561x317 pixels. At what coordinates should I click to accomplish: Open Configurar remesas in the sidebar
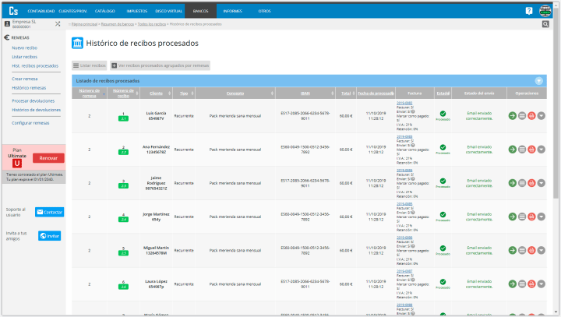pyautogui.click(x=30, y=123)
